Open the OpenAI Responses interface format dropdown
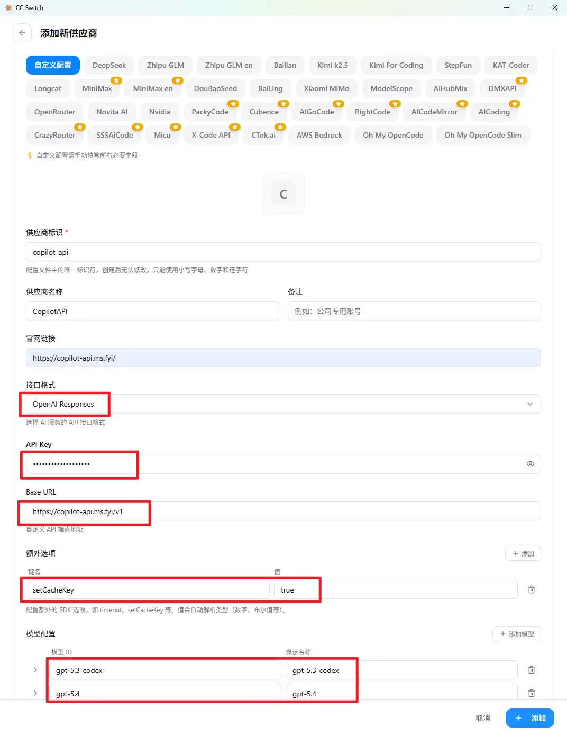The width and height of the screenshot is (567, 736). [x=283, y=403]
